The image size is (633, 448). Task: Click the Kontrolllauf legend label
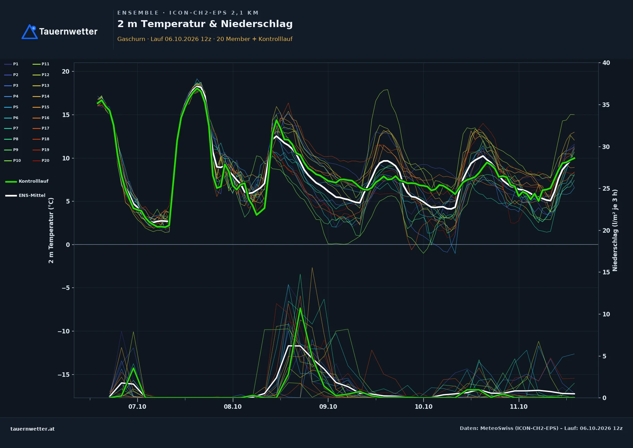[33, 181]
